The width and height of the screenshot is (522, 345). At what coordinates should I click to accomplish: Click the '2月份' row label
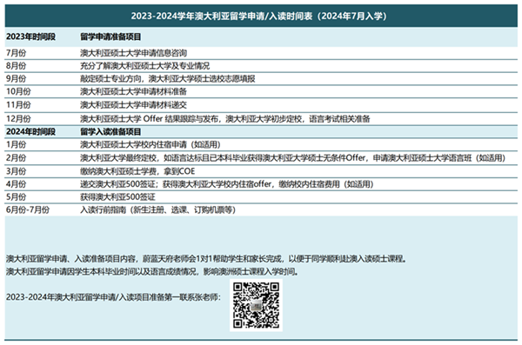(16, 157)
